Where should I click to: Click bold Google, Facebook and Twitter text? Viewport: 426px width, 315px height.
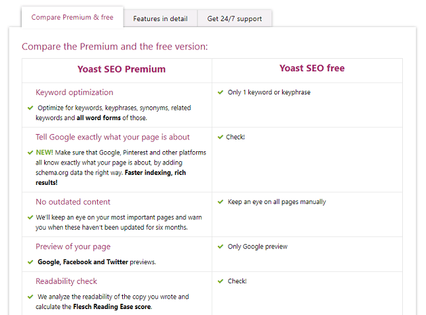coord(83,262)
